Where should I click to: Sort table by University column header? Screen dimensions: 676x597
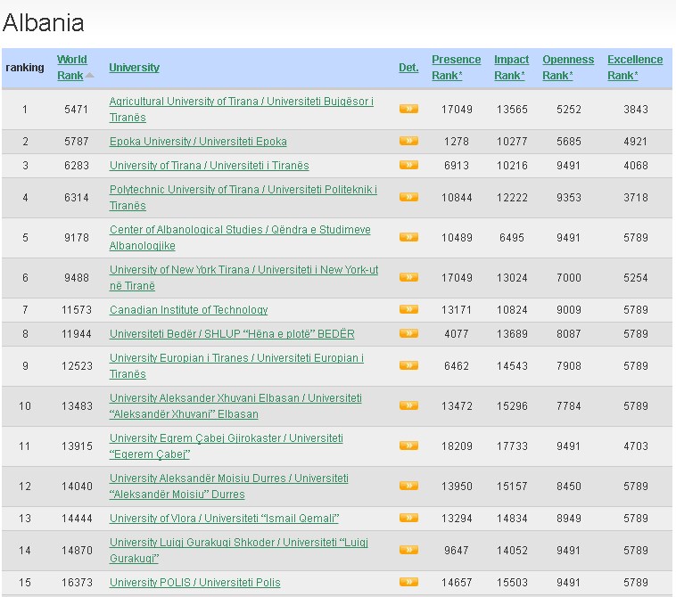(134, 68)
